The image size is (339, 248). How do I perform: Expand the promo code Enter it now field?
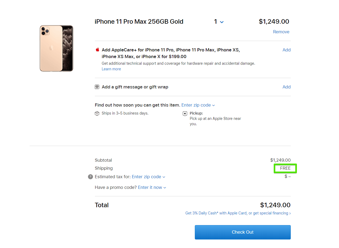152,188
